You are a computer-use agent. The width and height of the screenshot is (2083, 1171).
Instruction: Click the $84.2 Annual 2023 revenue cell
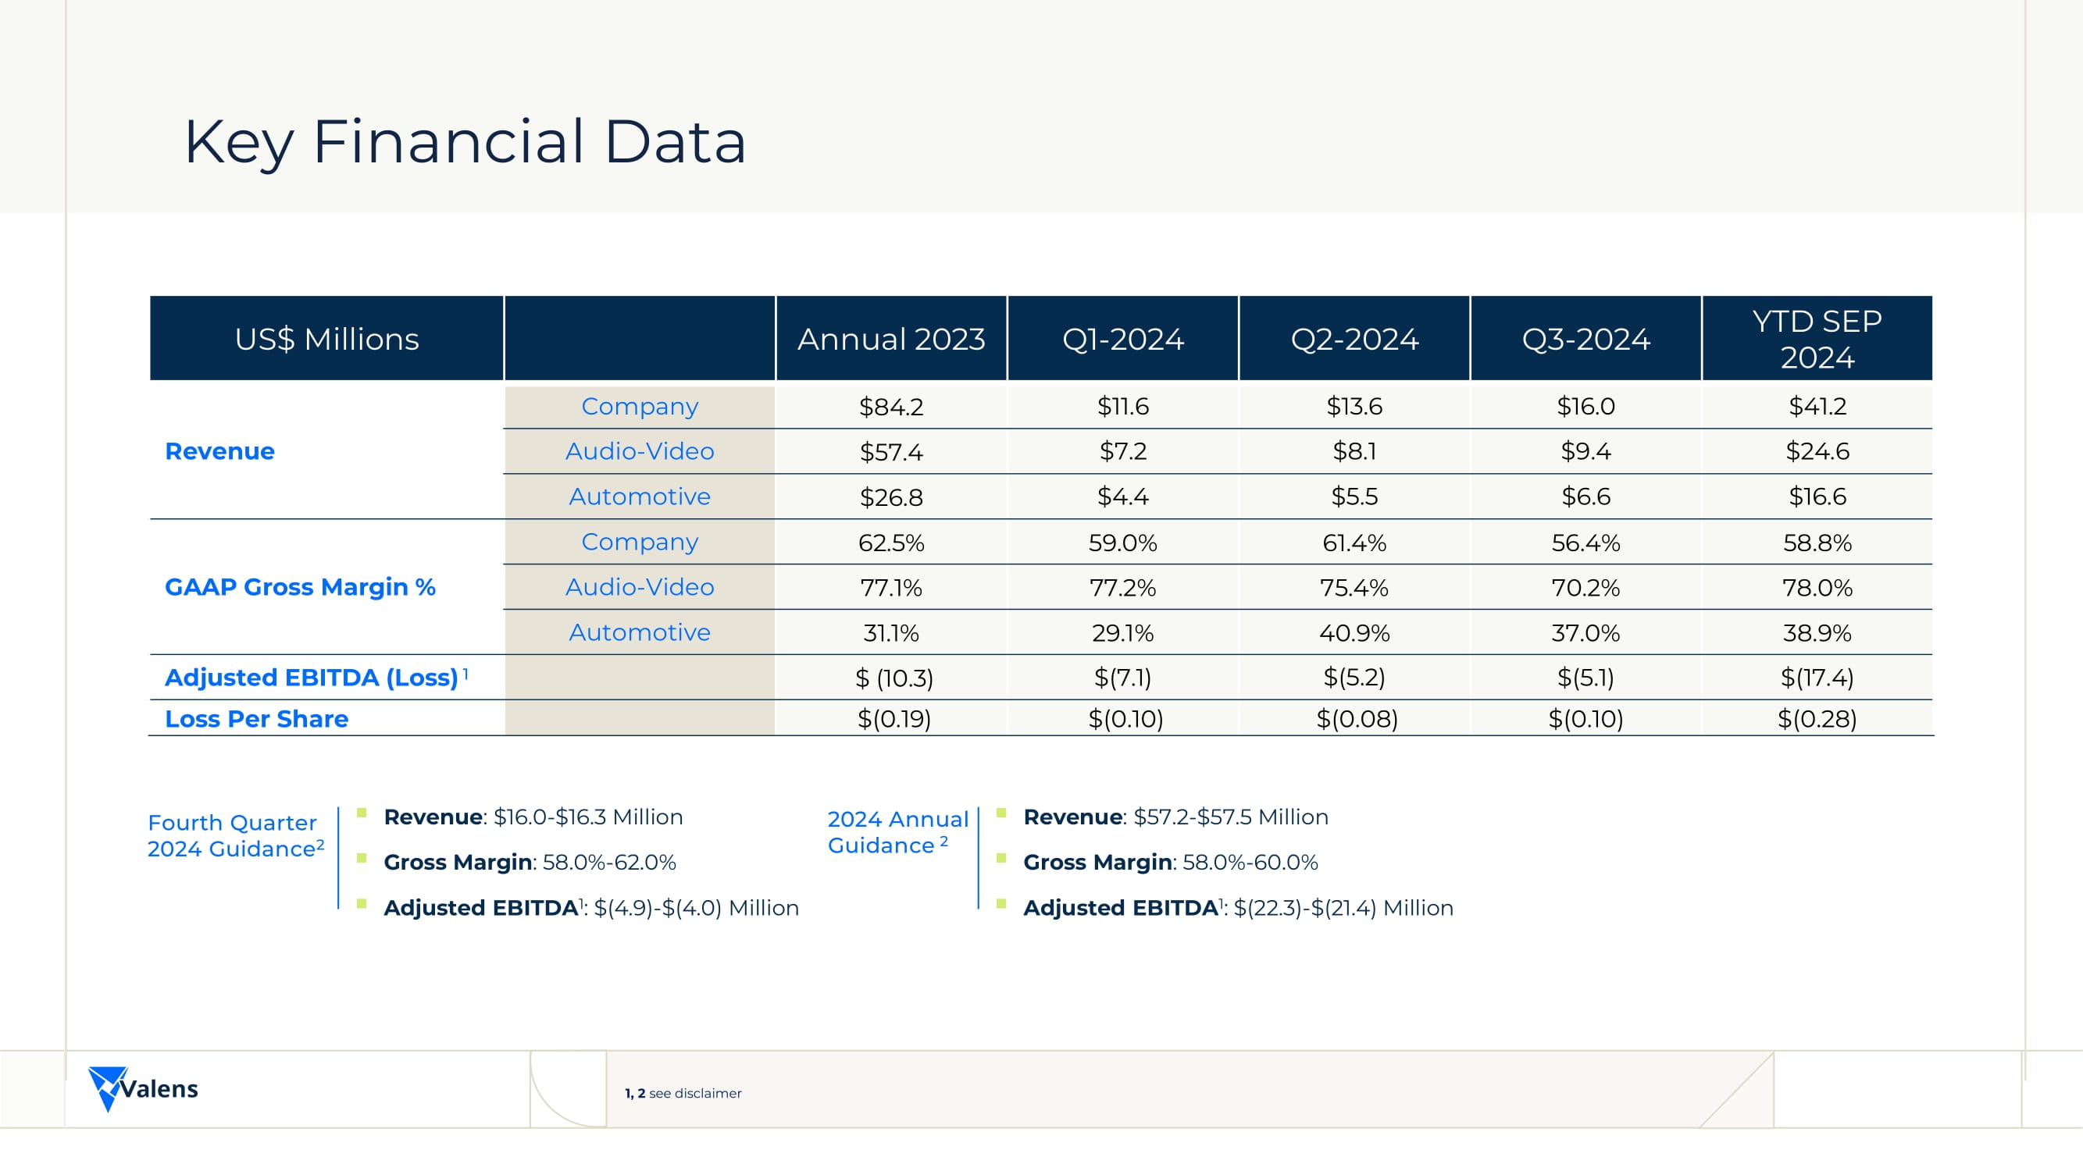[891, 407]
